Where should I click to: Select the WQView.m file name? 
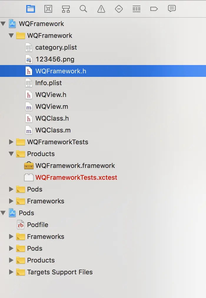click(x=51, y=107)
